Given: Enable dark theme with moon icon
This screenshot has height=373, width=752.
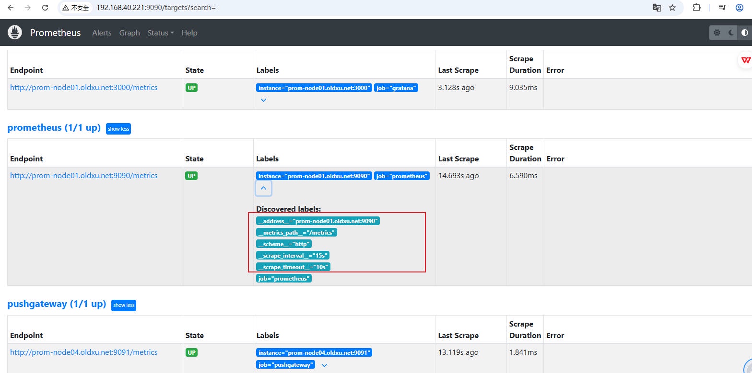Looking at the screenshot, I should tap(730, 33).
